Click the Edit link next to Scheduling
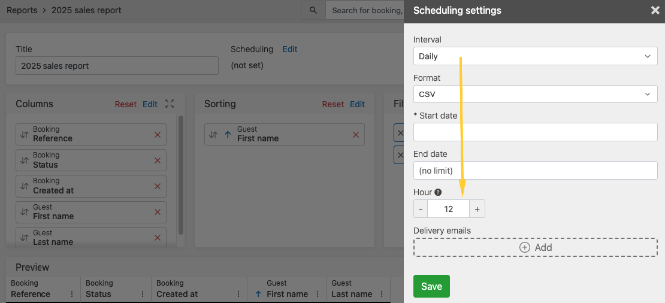The image size is (665, 303). pyautogui.click(x=290, y=49)
